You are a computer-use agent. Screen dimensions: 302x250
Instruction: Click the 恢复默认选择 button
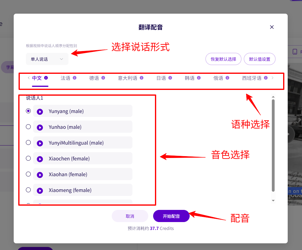click(223, 59)
